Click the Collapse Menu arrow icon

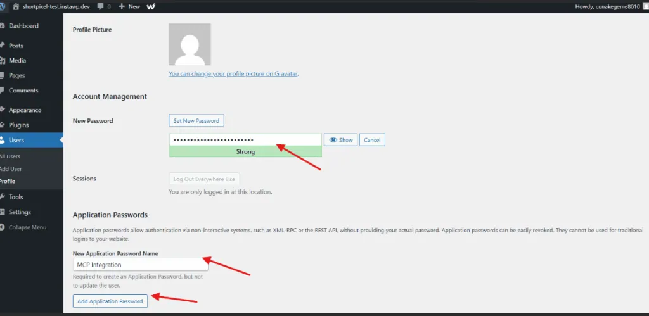tap(3, 227)
